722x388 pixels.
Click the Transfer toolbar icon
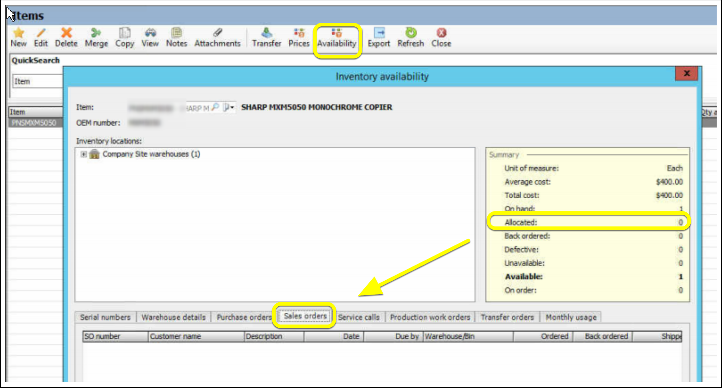click(267, 33)
